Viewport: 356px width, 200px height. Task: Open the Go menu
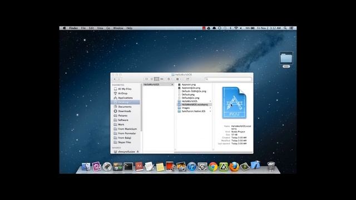tap(108, 28)
